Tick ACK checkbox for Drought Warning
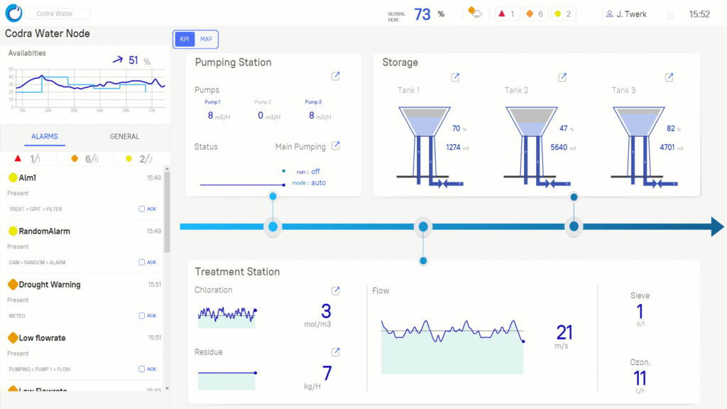 pyautogui.click(x=142, y=315)
